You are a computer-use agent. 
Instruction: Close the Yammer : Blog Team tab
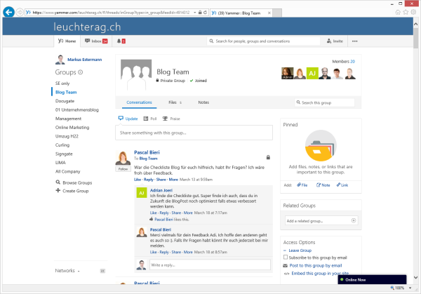269,13
